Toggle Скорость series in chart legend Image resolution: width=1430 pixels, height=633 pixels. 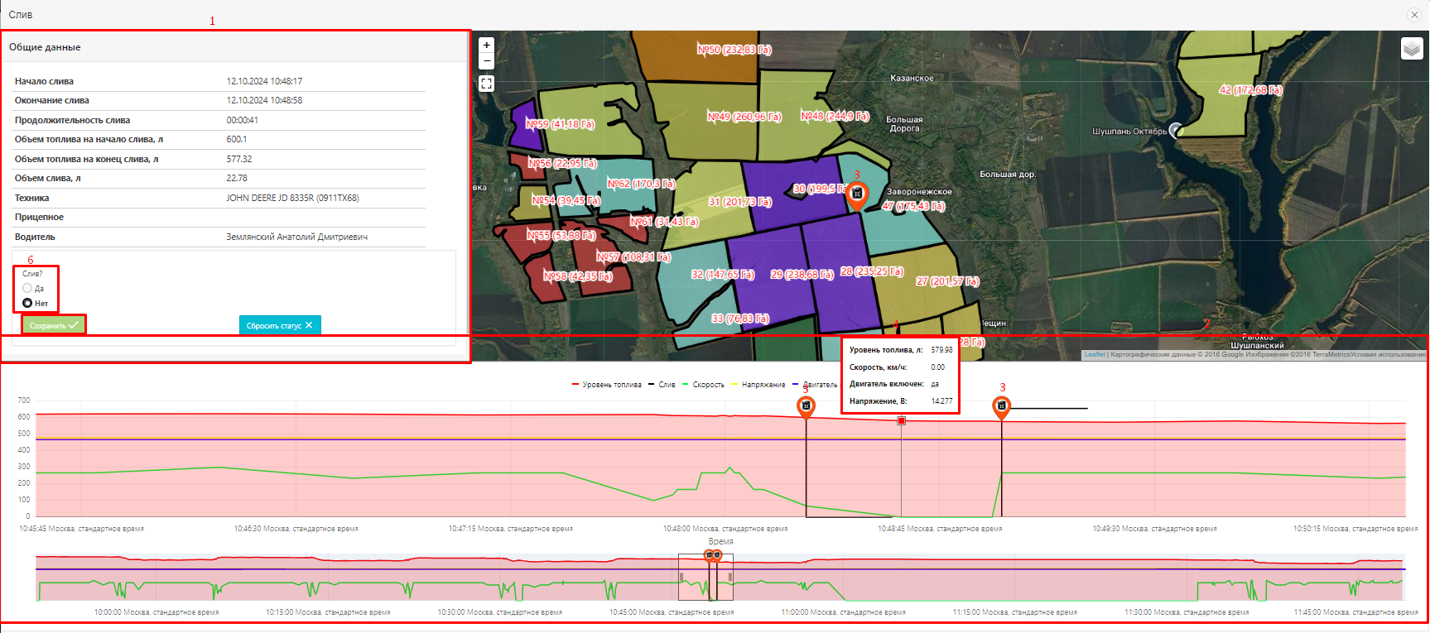click(x=703, y=385)
